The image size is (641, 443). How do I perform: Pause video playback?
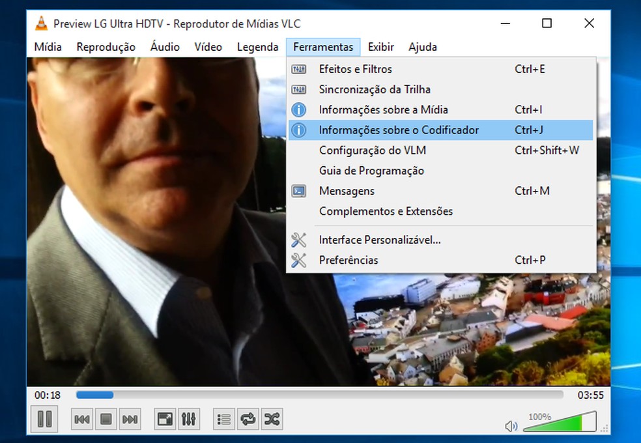[x=44, y=419]
